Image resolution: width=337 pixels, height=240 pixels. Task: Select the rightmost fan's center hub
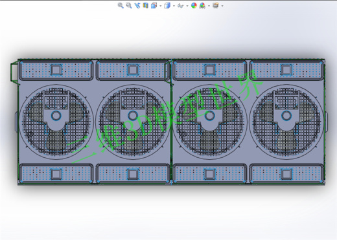286,116
